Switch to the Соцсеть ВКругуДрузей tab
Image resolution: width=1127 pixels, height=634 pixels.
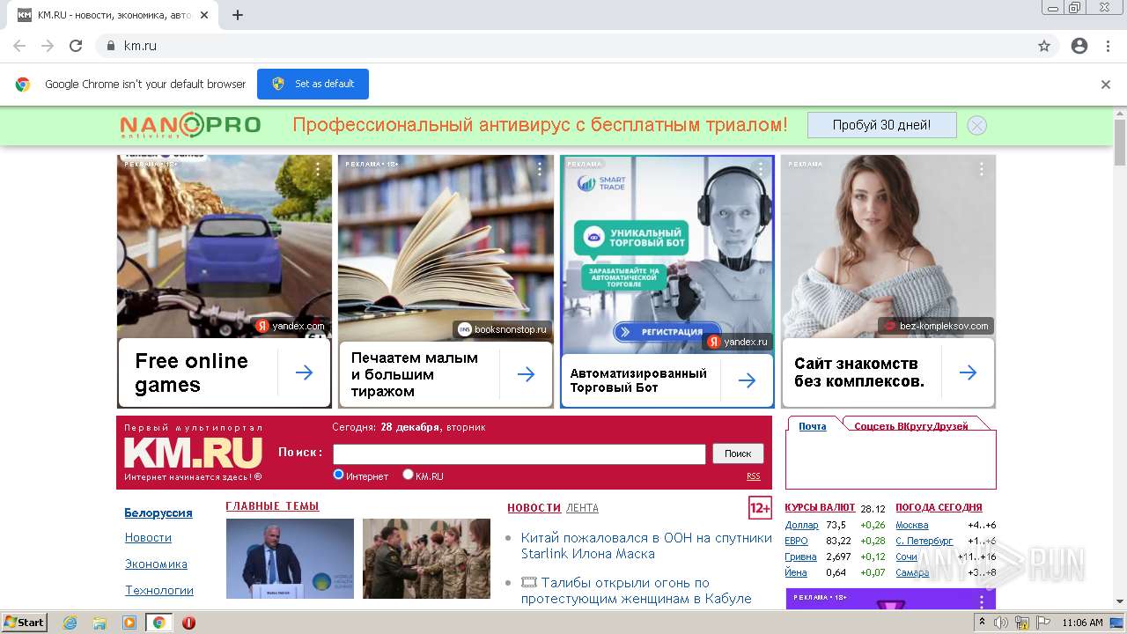pyautogui.click(x=911, y=426)
